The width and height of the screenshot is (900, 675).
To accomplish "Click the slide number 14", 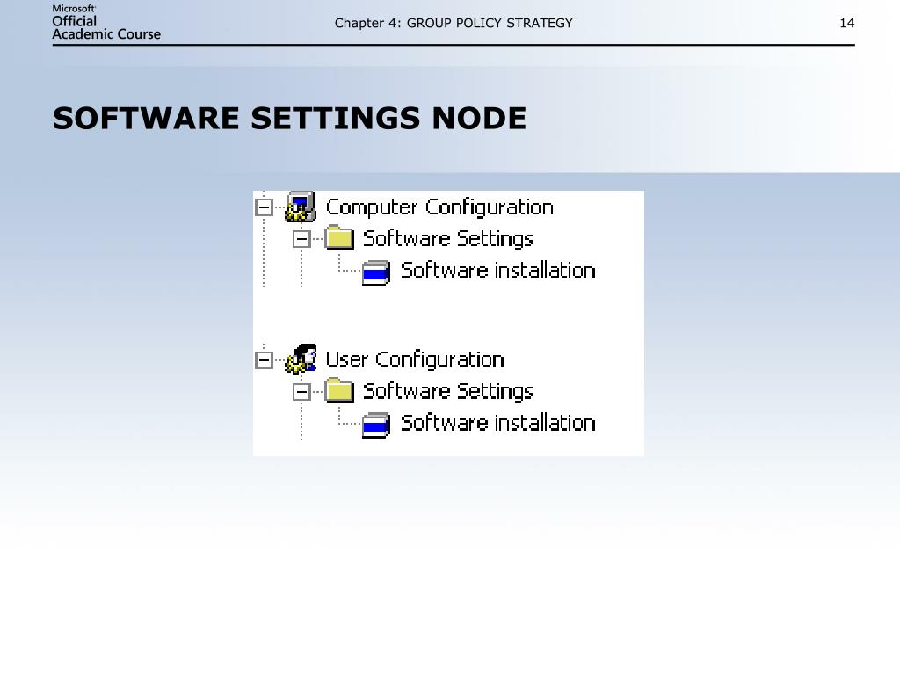I will coord(847,23).
